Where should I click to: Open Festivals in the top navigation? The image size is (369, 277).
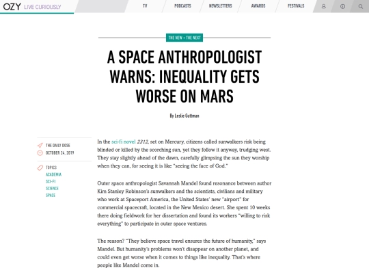(296, 6)
